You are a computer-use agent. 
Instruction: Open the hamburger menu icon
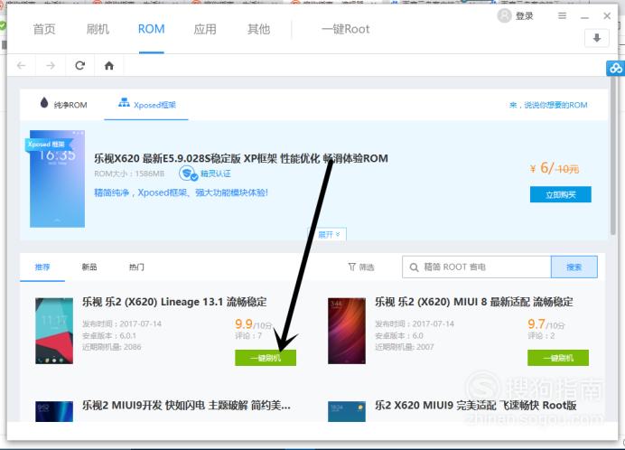pyautogui.click(x=562, y=16)
